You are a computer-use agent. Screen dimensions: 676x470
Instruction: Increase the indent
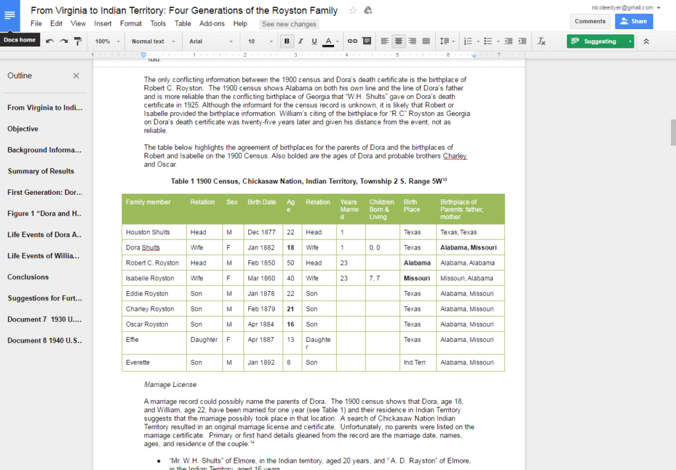523,42
